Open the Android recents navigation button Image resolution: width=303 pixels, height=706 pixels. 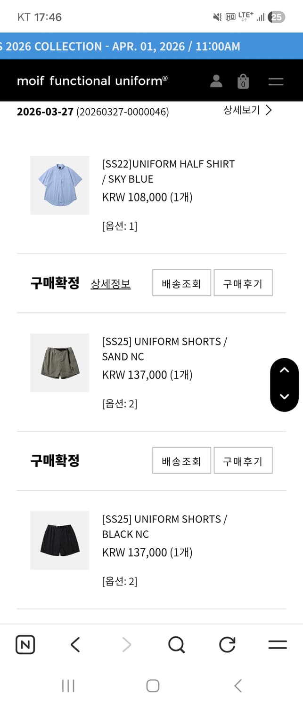point(68,686)
